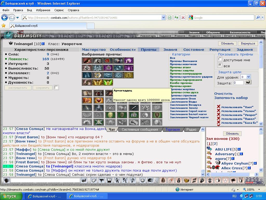The width and height of the screenshot is (266, 200).
Task: Click Обновить button in warriors hall panel
Action: 232,134
